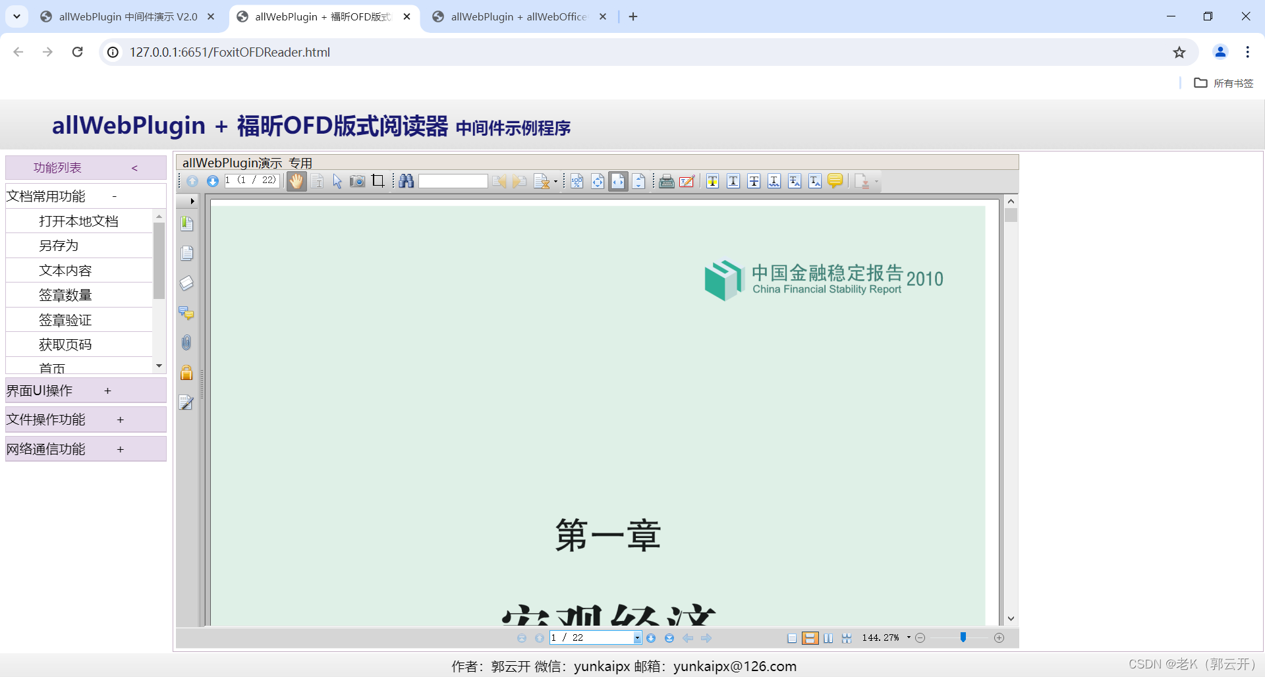Add a sticky note comment
Viewport: 1265px width, 677px height.
(835, 181)
